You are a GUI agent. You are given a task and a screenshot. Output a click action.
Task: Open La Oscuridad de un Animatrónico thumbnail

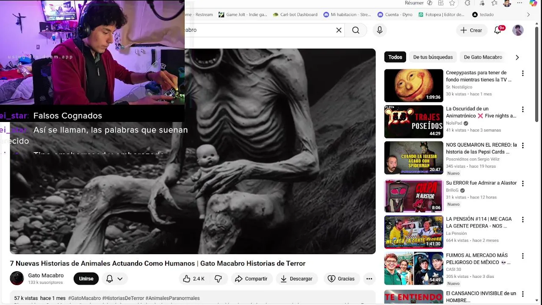coord(414,122)
